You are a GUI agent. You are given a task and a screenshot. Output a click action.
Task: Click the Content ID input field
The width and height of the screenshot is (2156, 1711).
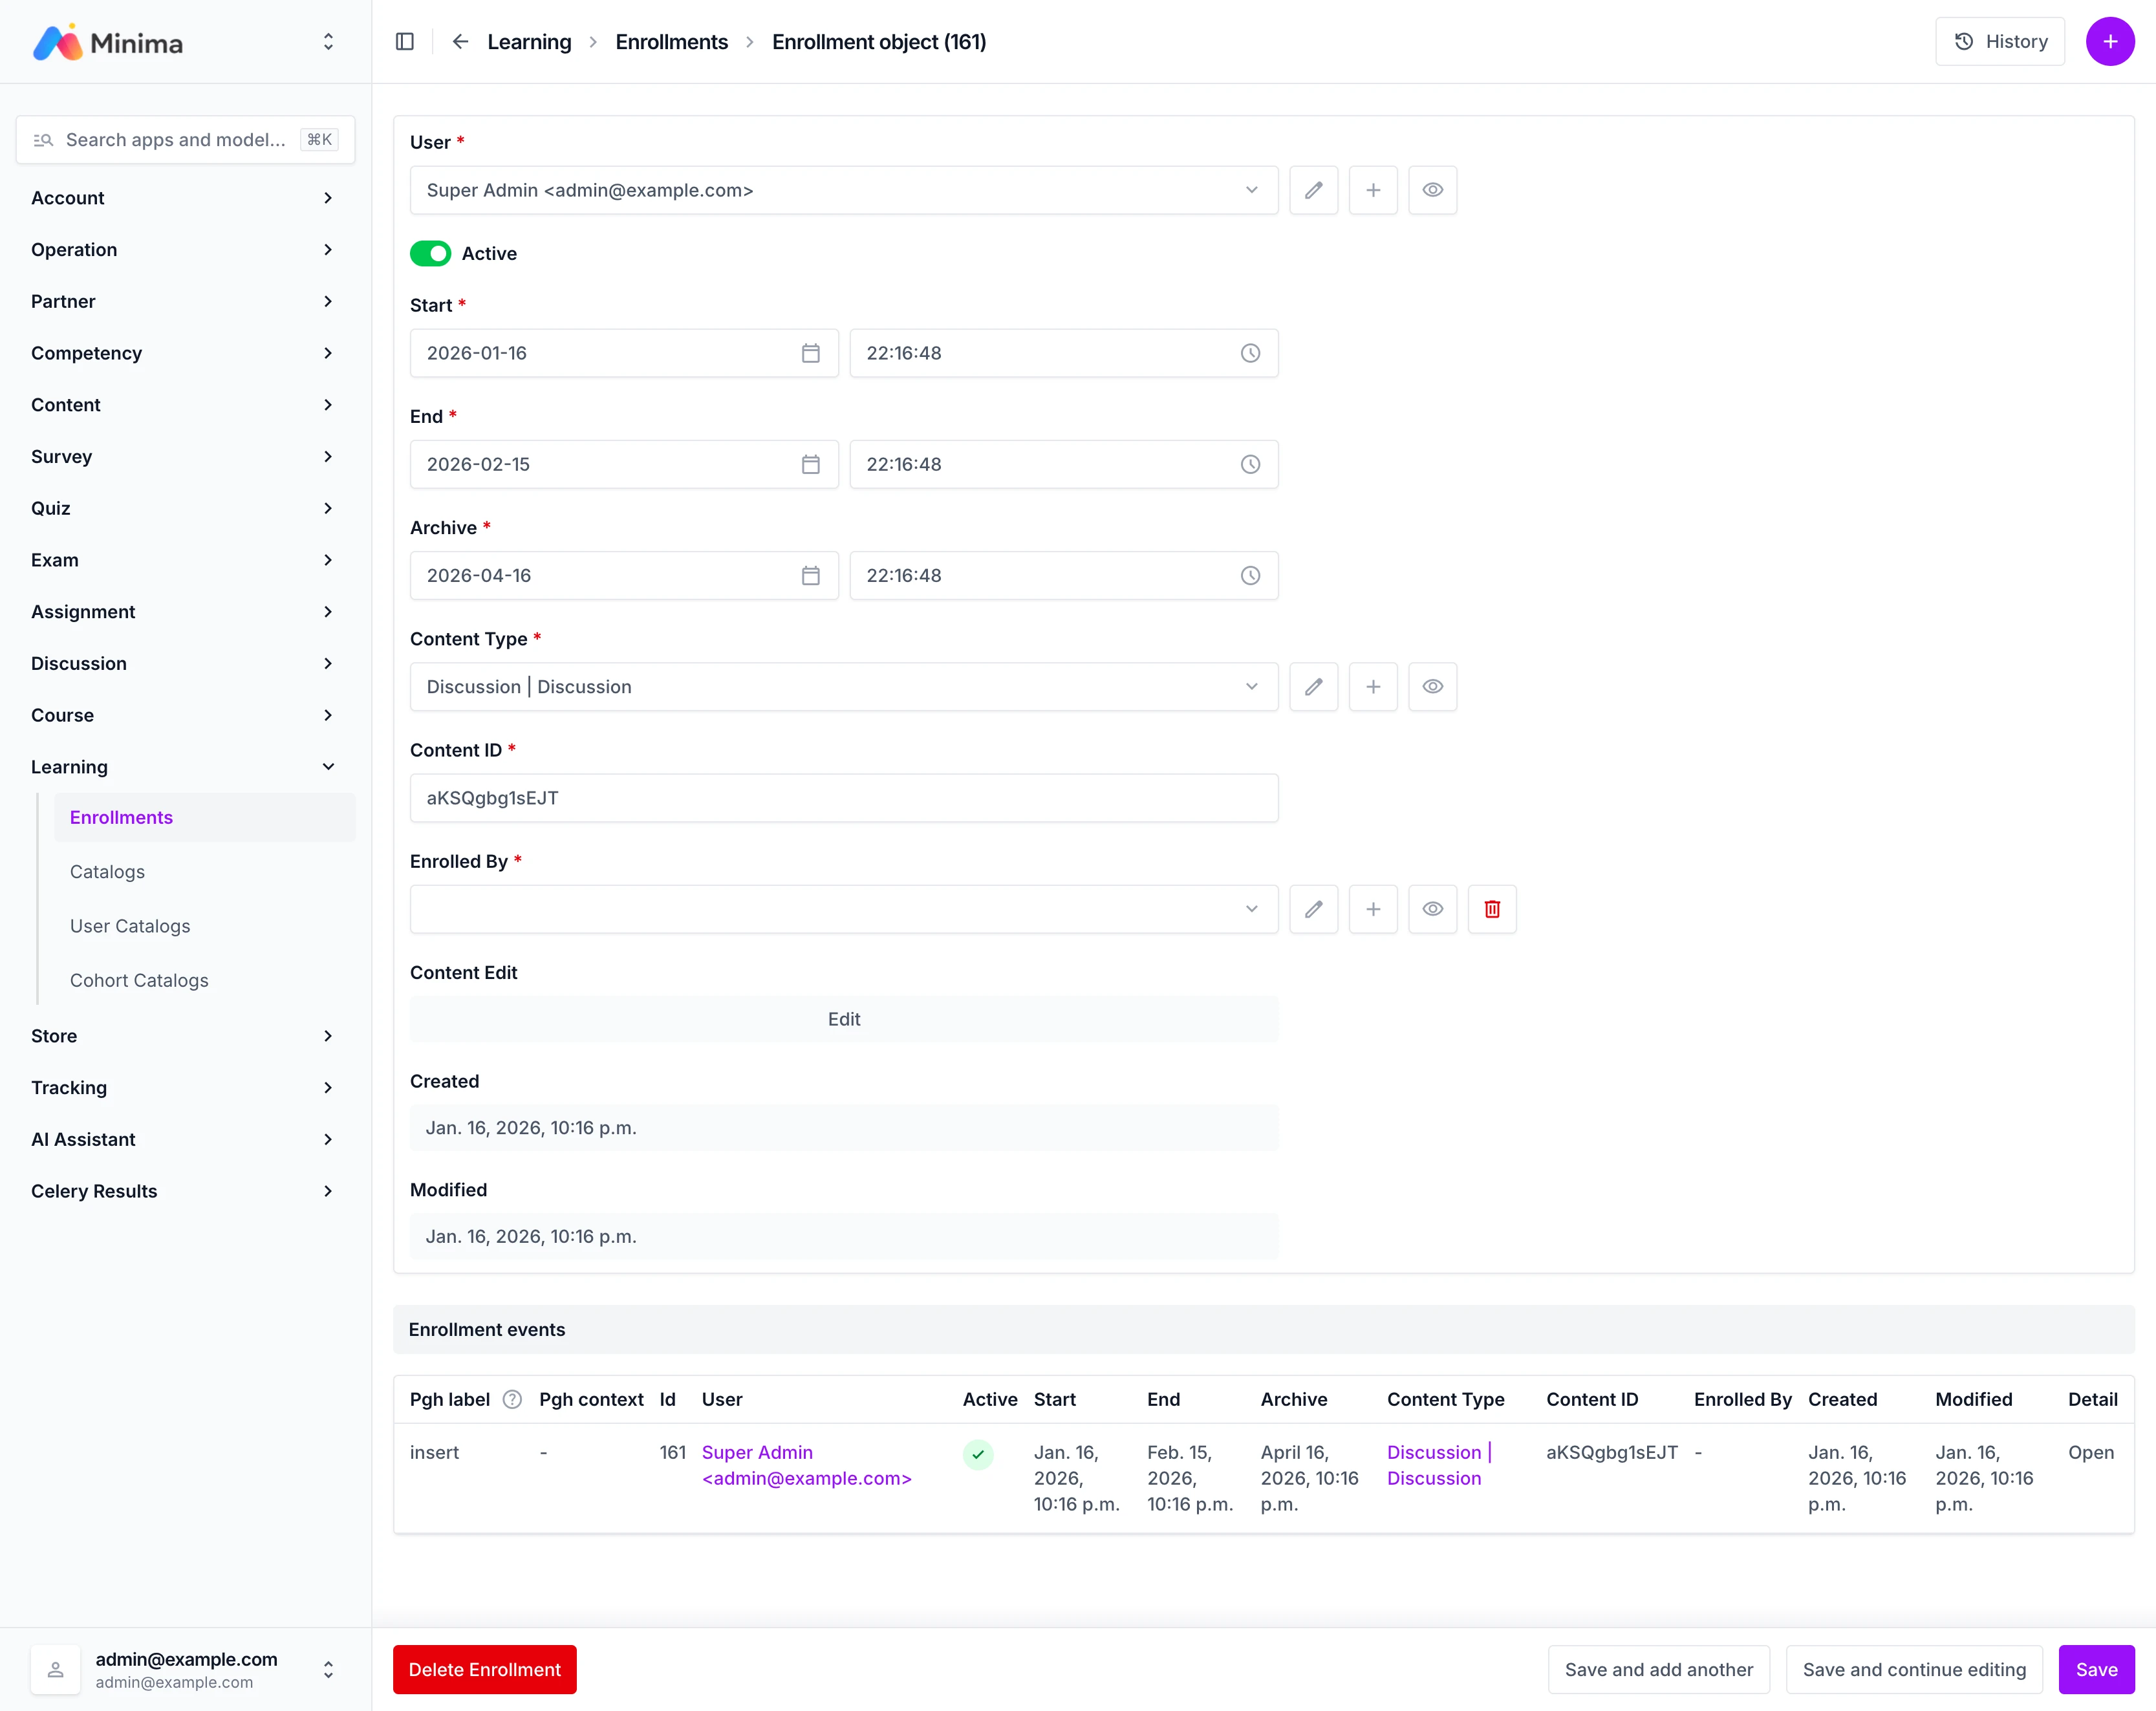[x=843, y=798]
